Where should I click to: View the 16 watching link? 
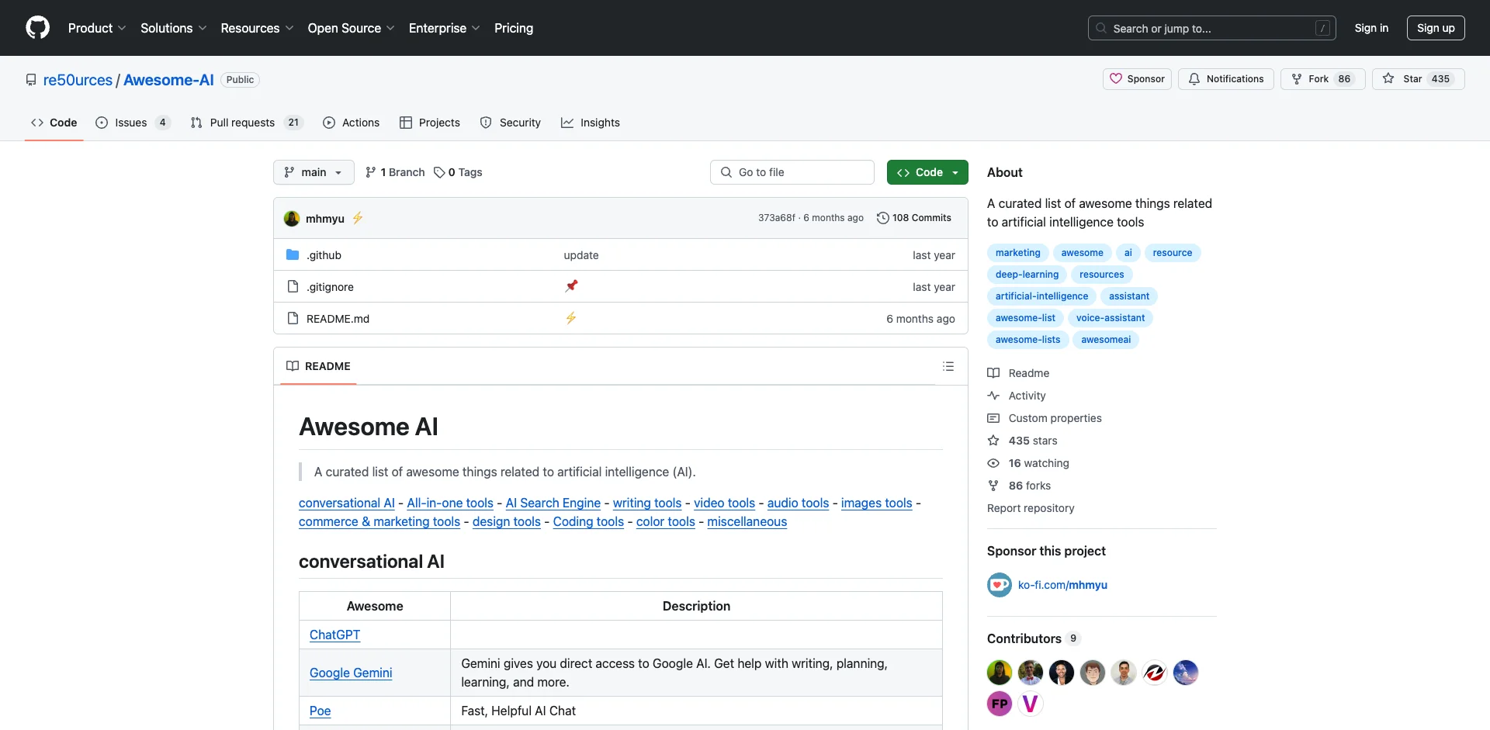pos(1028,463)
